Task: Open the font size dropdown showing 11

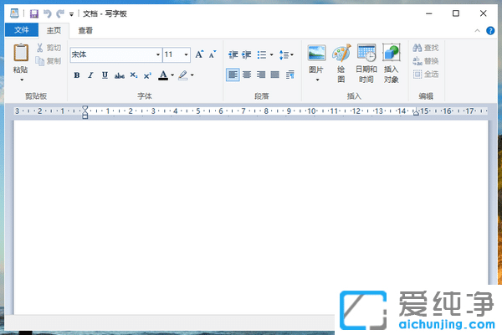Action: (x=186, y=54)
